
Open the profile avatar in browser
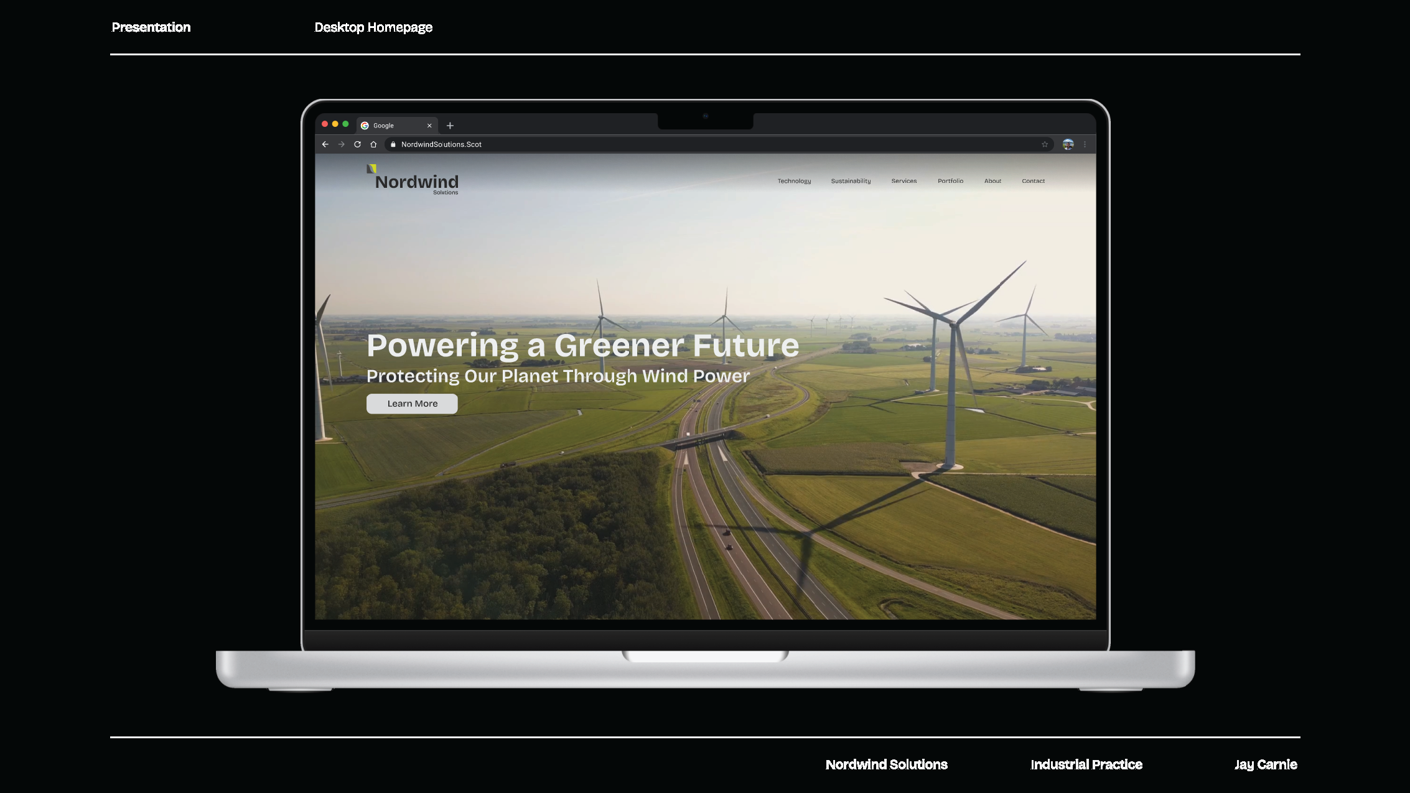(x=1068, y=144)
